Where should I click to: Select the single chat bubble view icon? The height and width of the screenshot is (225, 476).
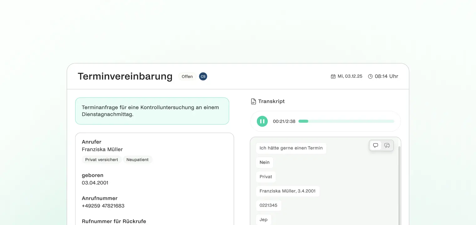click(x=375, y=145)
